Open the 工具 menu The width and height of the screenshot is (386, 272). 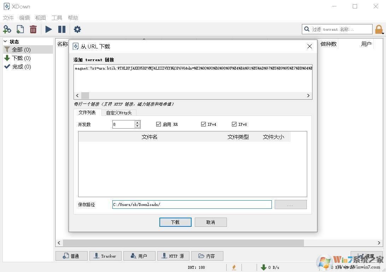57,18
